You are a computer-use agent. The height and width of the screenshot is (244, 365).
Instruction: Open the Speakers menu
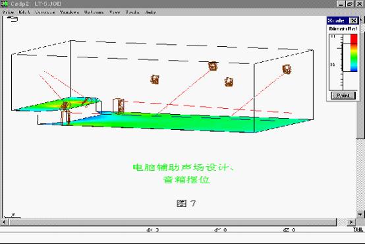pyautogui.click(x=69, y=12)
